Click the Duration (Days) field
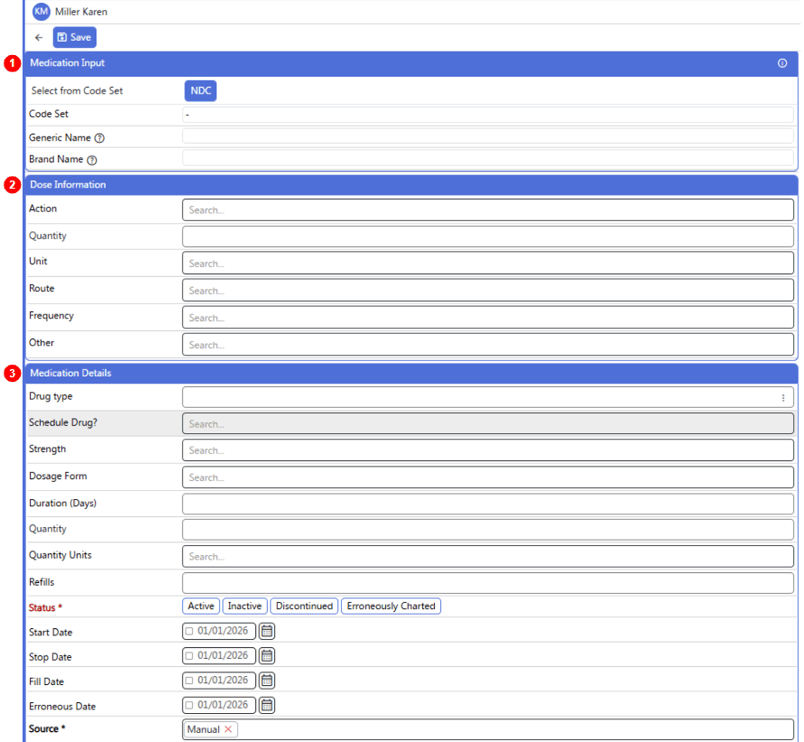The width and height of the screenshot is (804, 742). (x=488, y=504)
